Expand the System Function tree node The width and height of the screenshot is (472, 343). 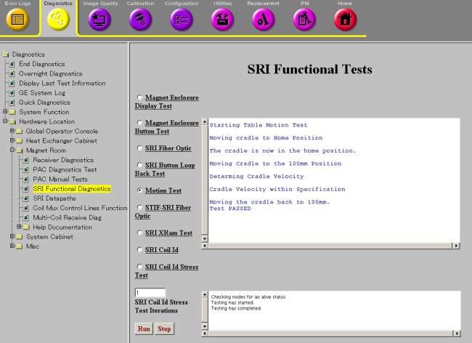click(5, 112)
